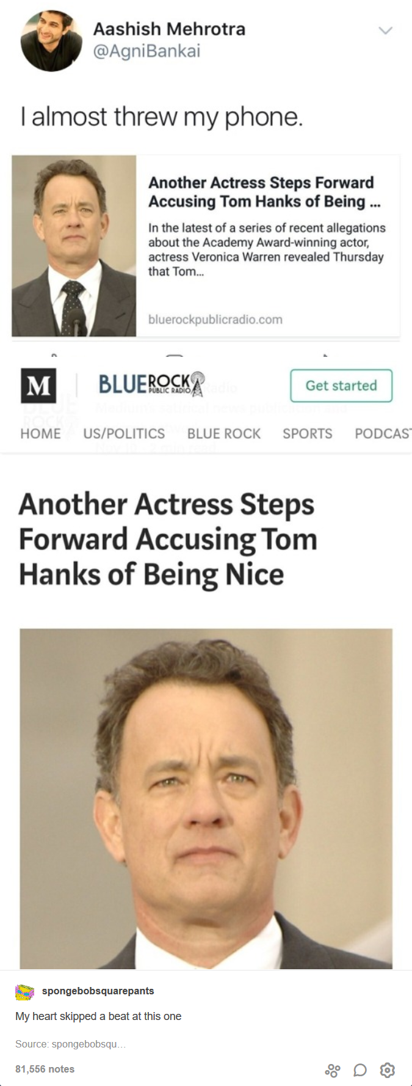412x1086 pixels.
Task: Open the US/POLITICS section tab
Action: 124,434
